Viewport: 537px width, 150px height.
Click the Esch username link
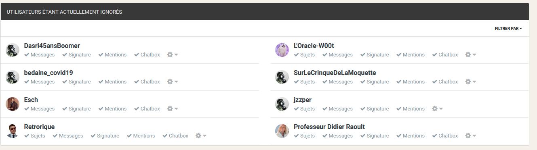coord(31,100)
